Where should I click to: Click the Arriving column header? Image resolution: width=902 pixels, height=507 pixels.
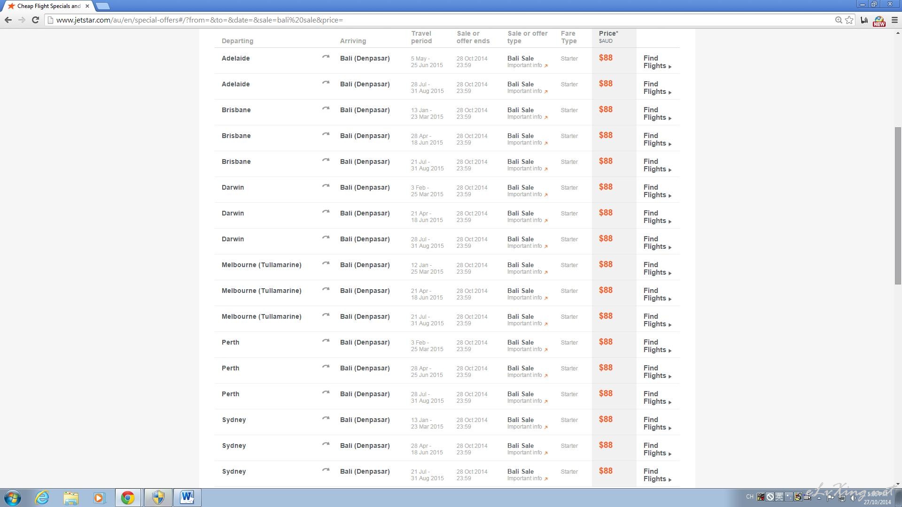tap(353, 41)
